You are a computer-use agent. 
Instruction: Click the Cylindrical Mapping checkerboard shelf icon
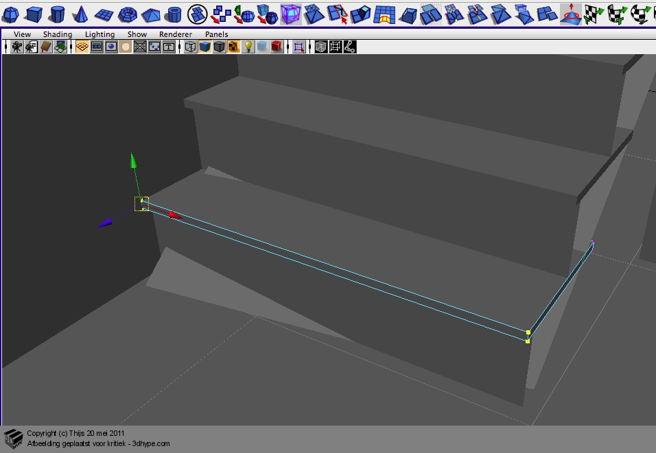click(617, 14)
